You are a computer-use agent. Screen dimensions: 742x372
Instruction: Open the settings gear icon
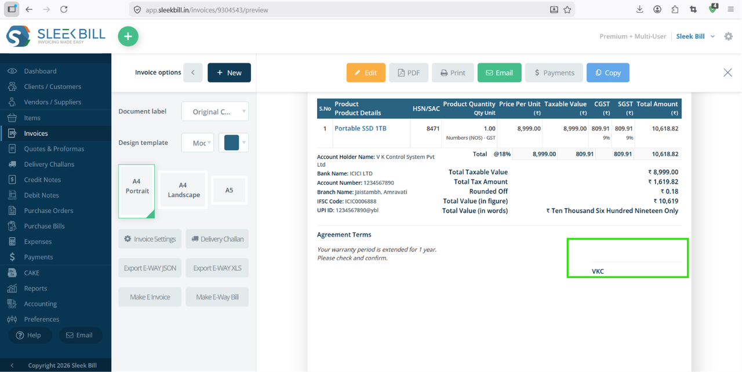point(729,36)
